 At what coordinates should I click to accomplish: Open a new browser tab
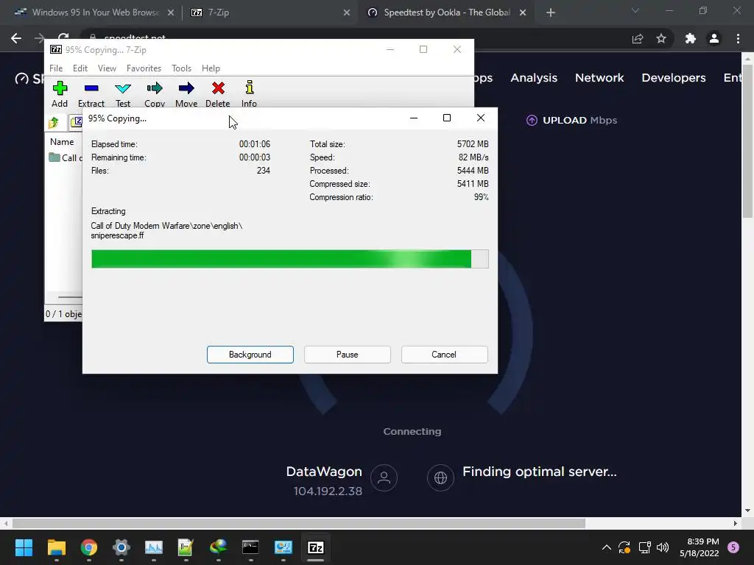coord(551,13)
